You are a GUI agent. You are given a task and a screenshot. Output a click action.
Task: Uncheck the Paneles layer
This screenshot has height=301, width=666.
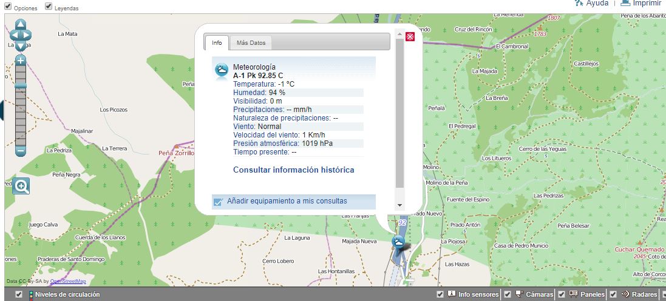tap(562, 294)
